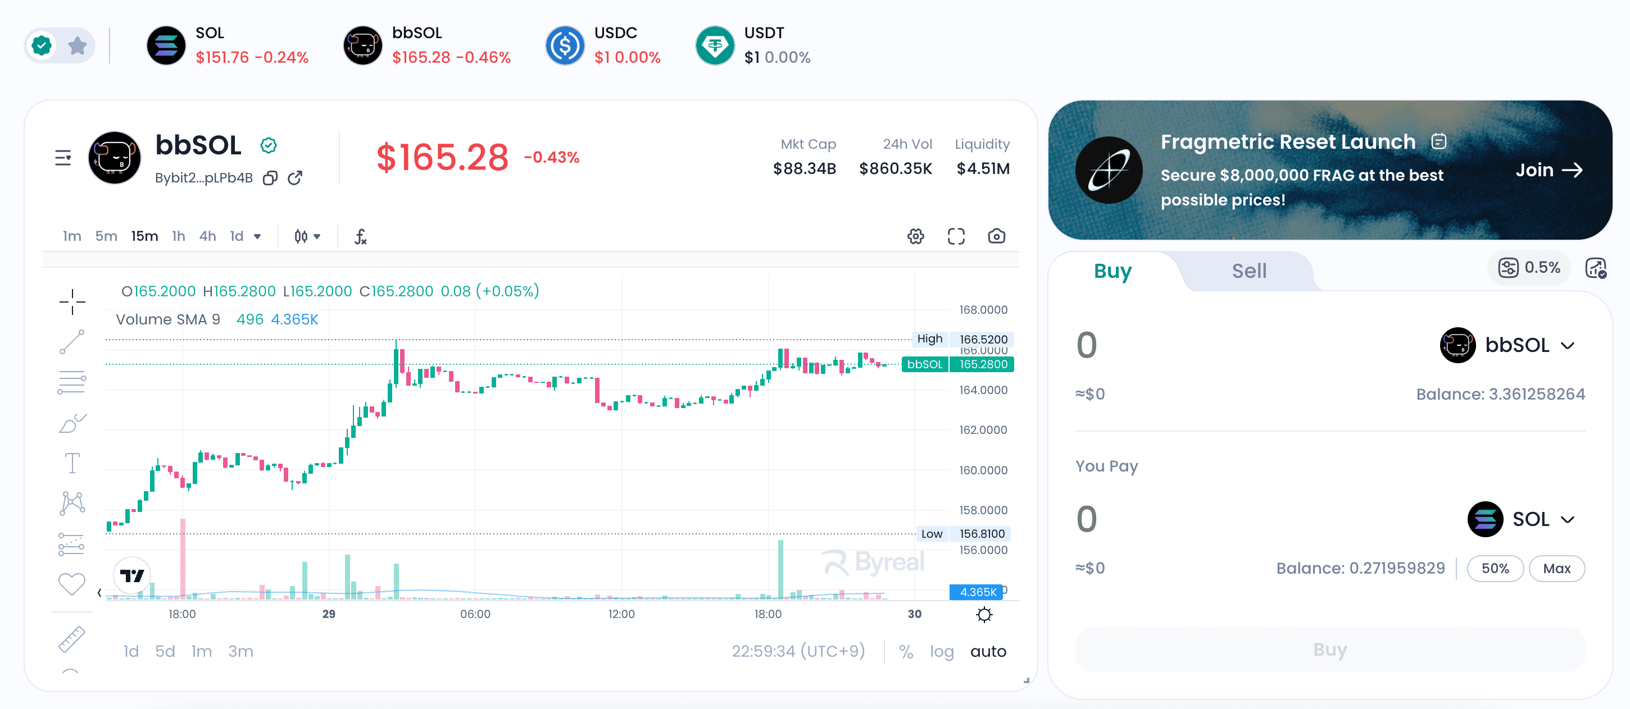Open the time axis settings gear
Image resolution: width=1630 pixels, height=709 pixels.
[x=984, y=614]
